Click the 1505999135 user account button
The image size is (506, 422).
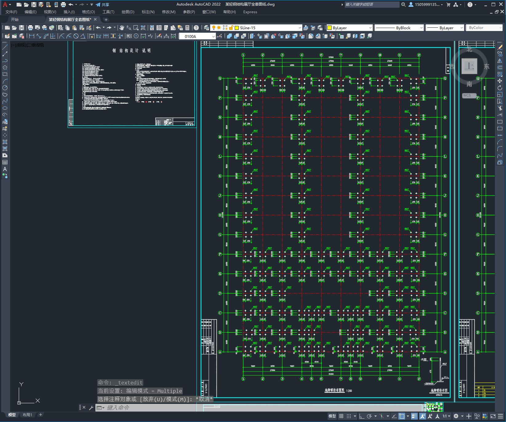pos(426,5)
